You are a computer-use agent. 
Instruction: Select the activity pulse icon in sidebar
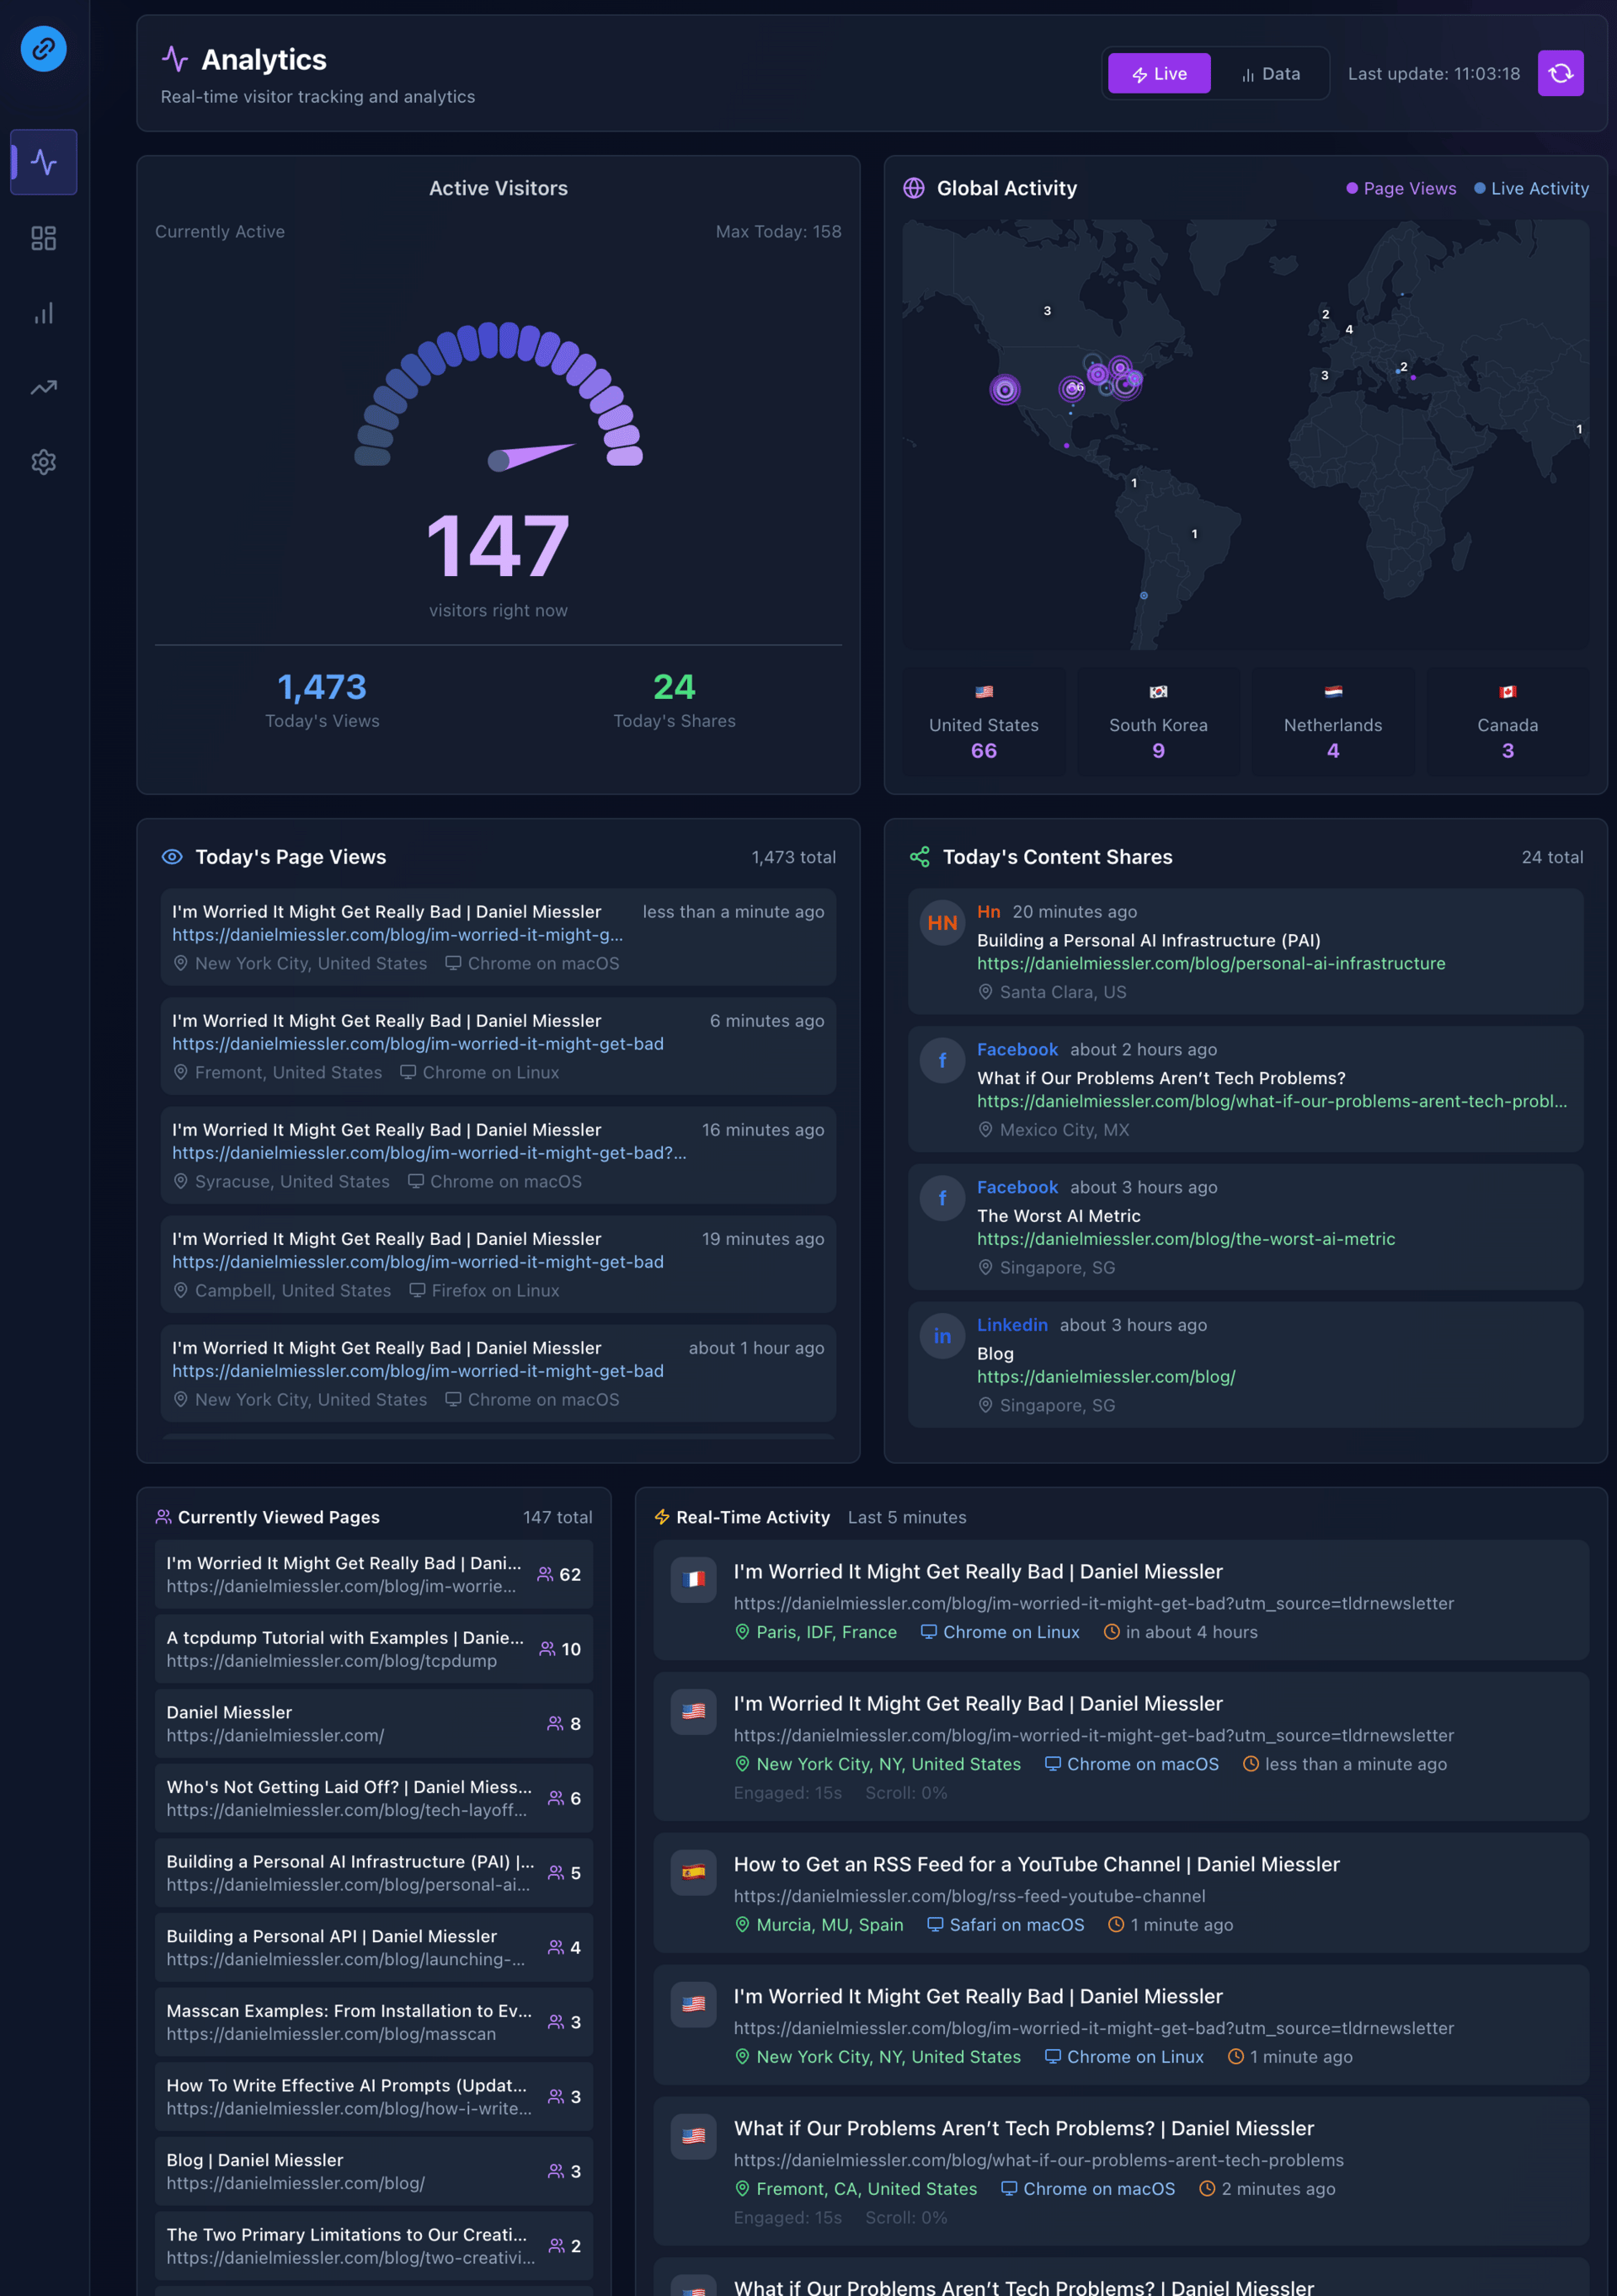[x=43, y=162]
